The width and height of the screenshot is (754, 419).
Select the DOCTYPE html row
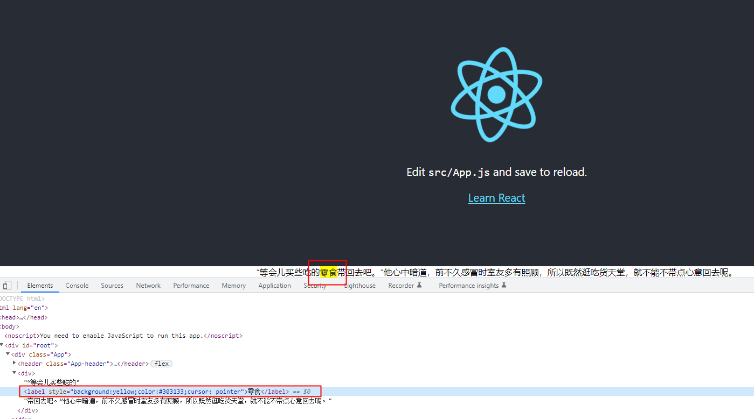(x=377, y=299)
